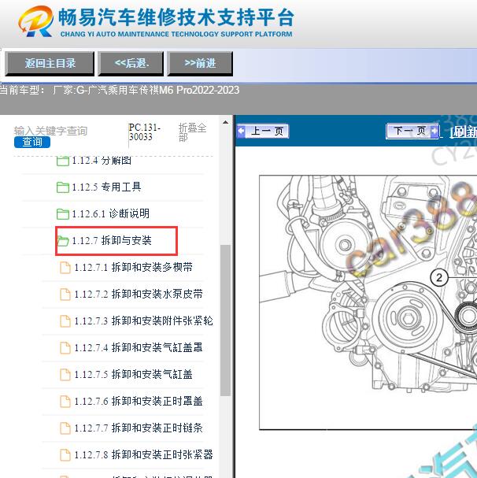The width and height of the screenshot is (477, 478).
Task: Open 1.12.7.2 拆卸和安装水泵皮带 document
Action: 139,295
